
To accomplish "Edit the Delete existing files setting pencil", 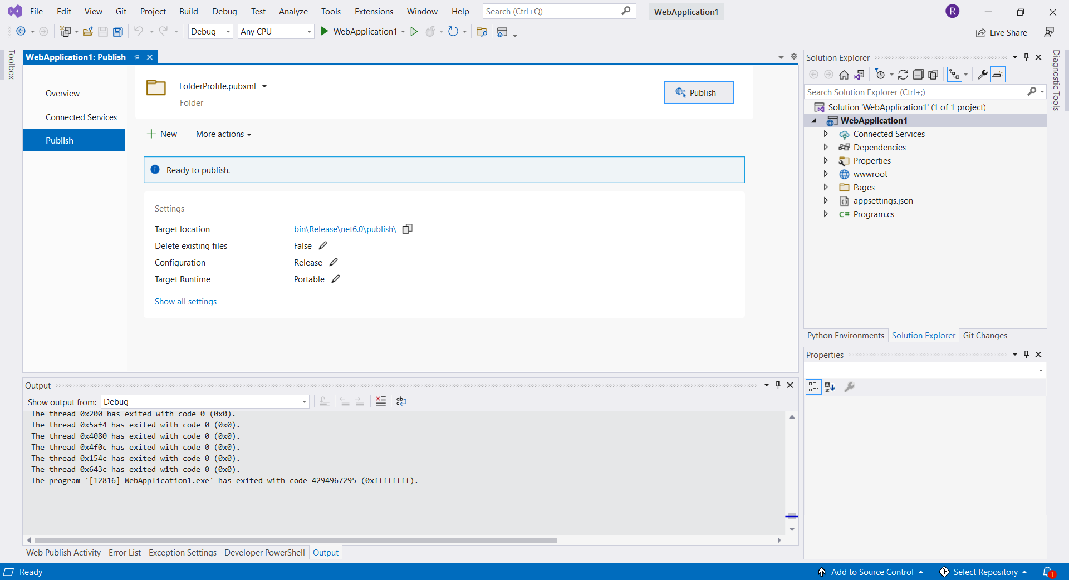I will coord(323,245).
